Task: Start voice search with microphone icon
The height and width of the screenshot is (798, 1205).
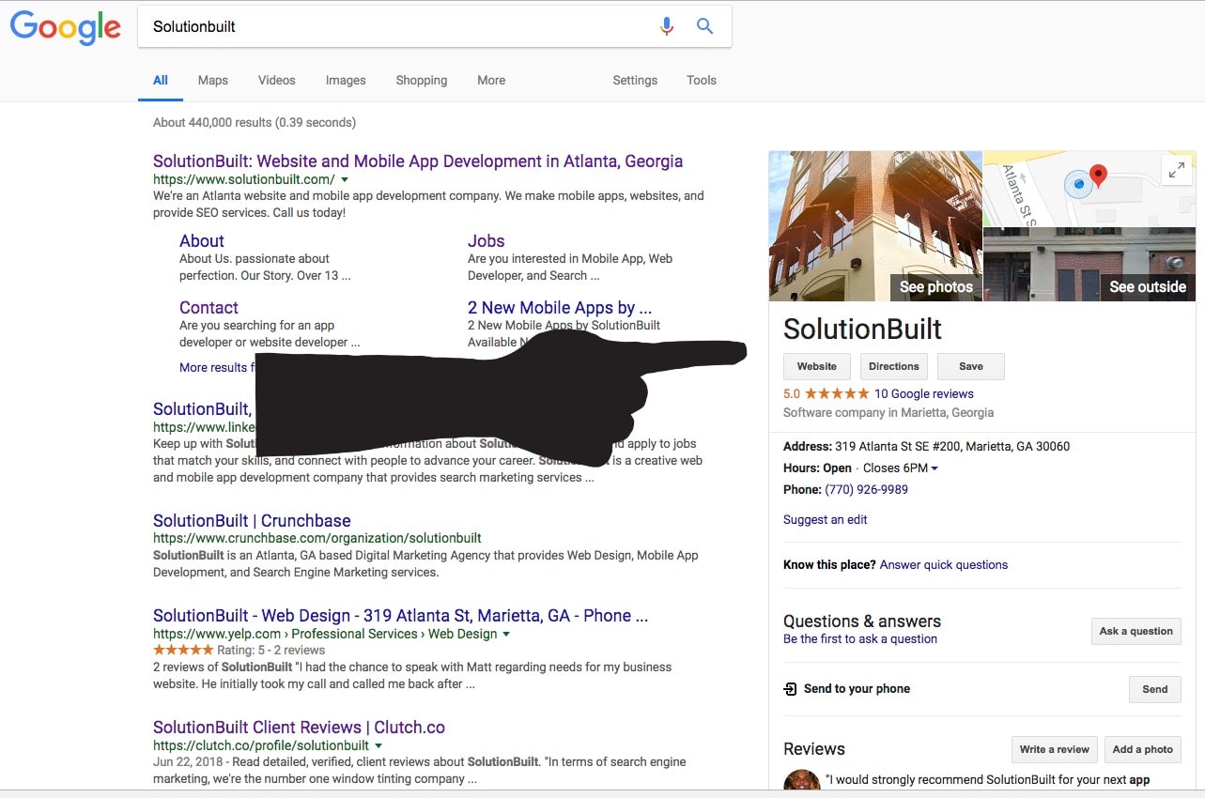Action: pos(667,26)
